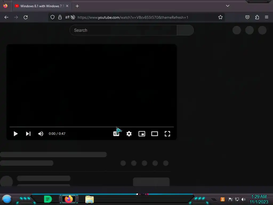Image resolution: width=273 pixels, height=205 pixels.
Task: Save page to Pocket
Action: tap(247, 17)
